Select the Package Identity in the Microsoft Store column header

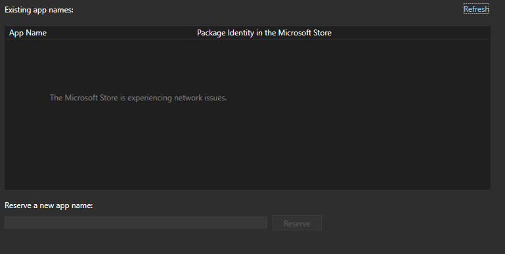[x=264, y=33]
